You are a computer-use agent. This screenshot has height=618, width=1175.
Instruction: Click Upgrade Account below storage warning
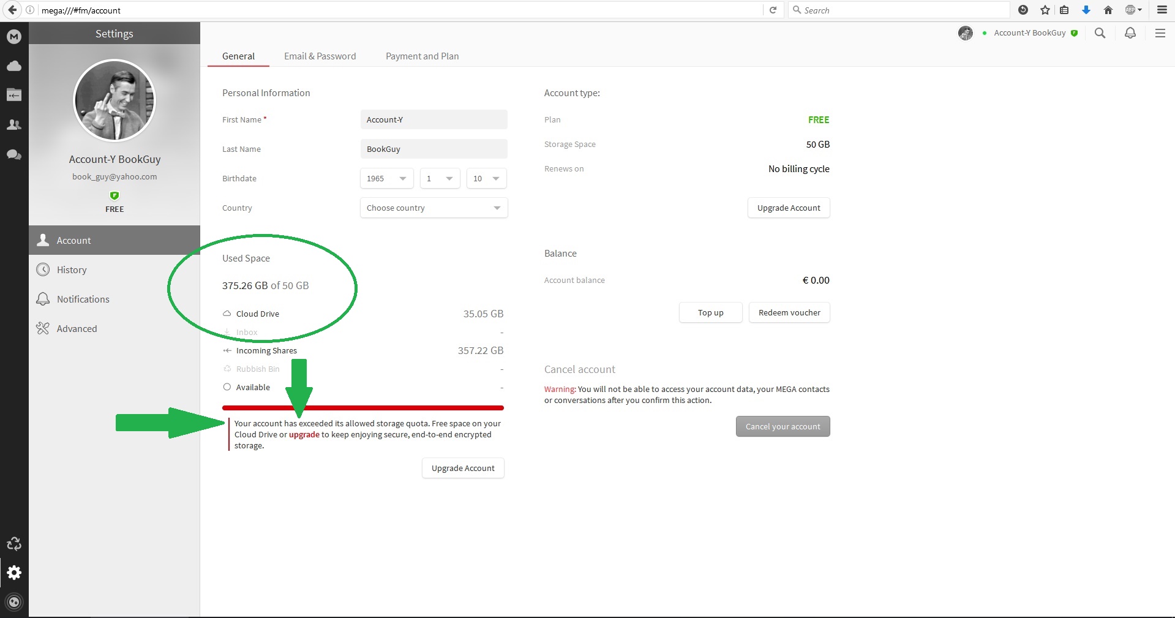tap(463, 468)
